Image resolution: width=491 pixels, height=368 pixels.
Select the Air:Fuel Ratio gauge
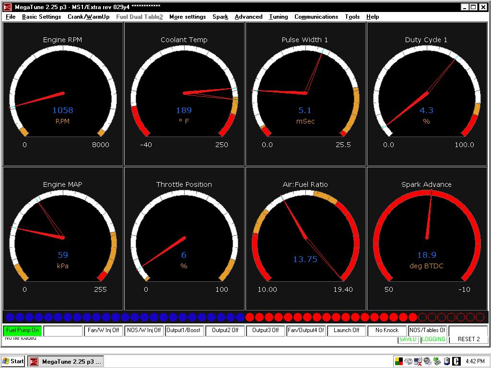(305, 238)
